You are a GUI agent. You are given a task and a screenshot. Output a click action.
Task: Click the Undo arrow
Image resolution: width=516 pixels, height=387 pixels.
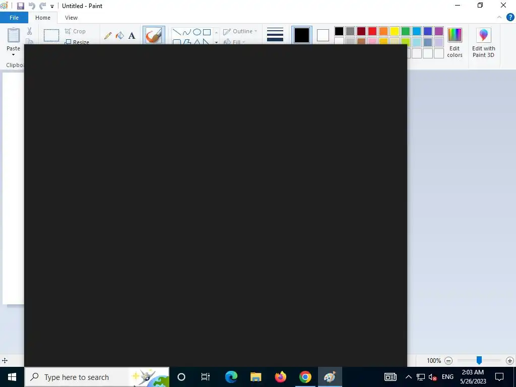[32, 6]
